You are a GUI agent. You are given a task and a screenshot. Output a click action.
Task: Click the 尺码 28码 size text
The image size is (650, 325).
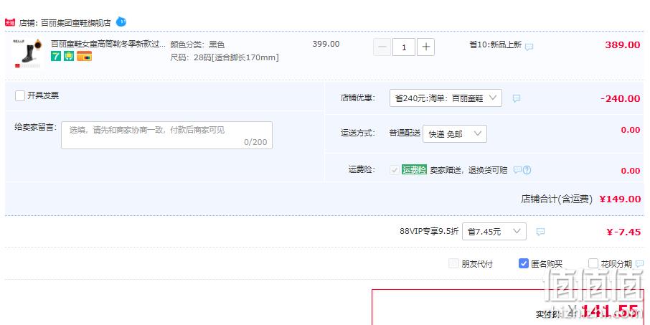click(225, 57)
